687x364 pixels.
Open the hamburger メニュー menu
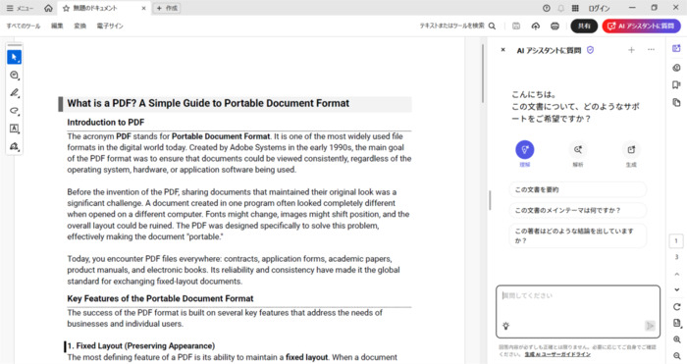click(20, 8)
